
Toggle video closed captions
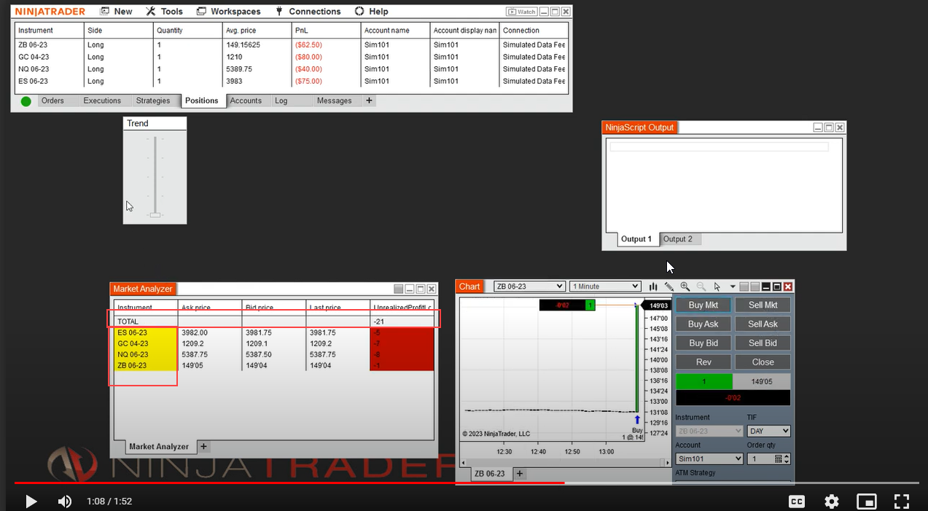[x=797, y=502]
